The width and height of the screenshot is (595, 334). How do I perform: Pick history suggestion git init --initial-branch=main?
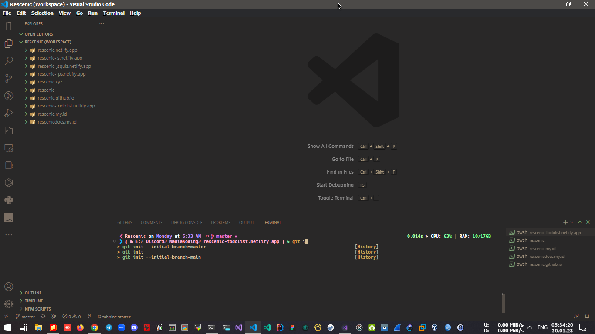tap(161, 257)
